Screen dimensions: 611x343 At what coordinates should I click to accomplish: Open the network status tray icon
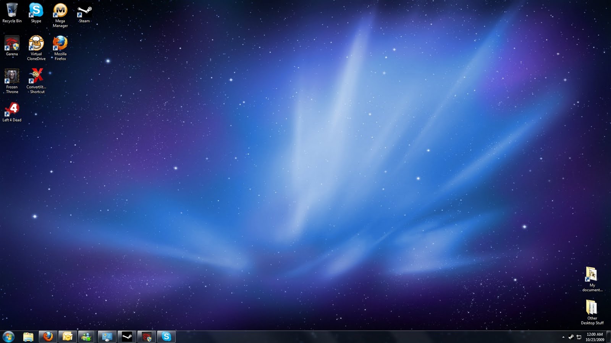point(579,337)
